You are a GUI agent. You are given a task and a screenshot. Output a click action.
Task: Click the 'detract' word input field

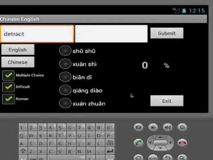pyautogui.click(x=37, y=34)
